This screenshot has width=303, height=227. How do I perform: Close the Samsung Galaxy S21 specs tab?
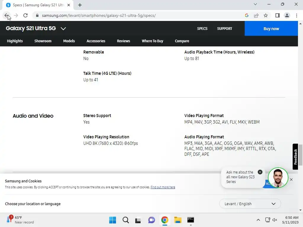(69, 5)
